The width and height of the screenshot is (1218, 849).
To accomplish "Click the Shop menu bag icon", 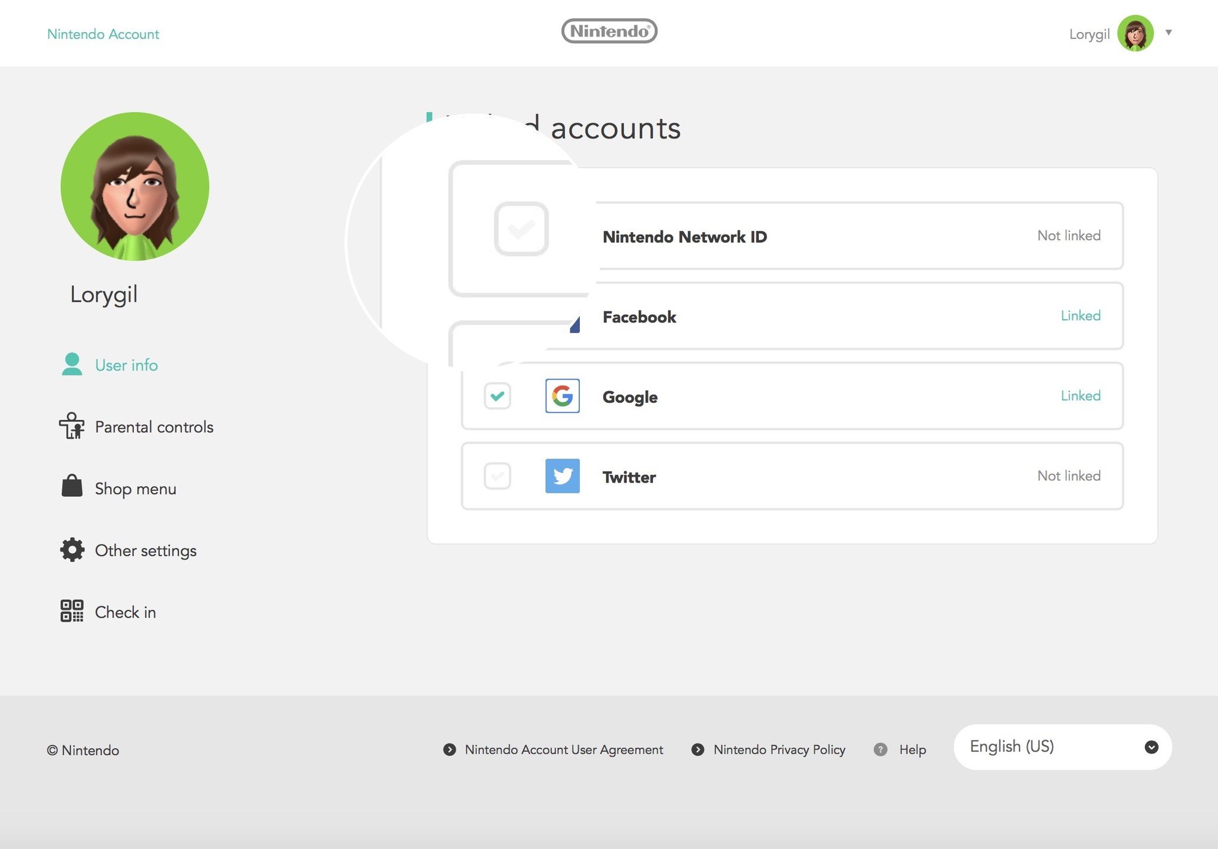I will (x=71, y=487).
